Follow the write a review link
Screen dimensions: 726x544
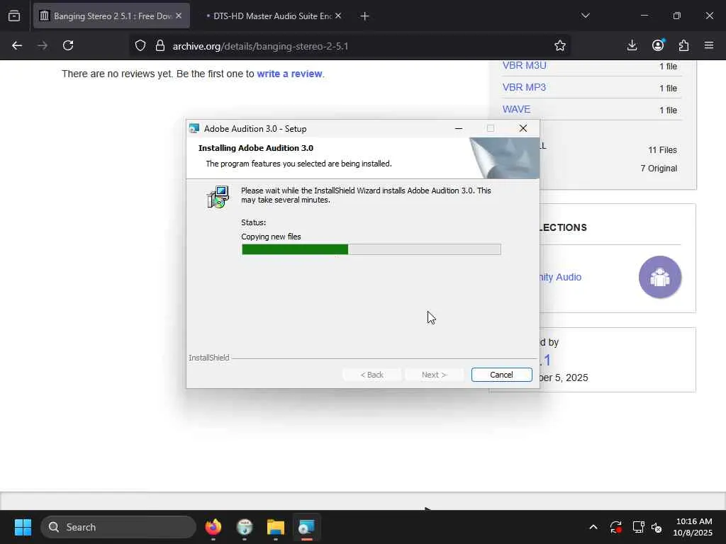tap(289, 74)
